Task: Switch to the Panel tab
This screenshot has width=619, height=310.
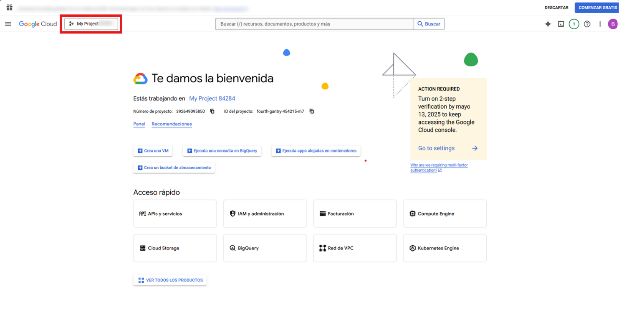Action: pyautogui.click(x=139, y=124)
